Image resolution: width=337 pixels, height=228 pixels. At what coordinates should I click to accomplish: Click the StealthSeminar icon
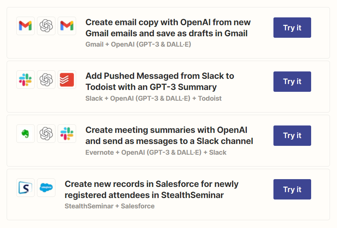pos(25,188)
